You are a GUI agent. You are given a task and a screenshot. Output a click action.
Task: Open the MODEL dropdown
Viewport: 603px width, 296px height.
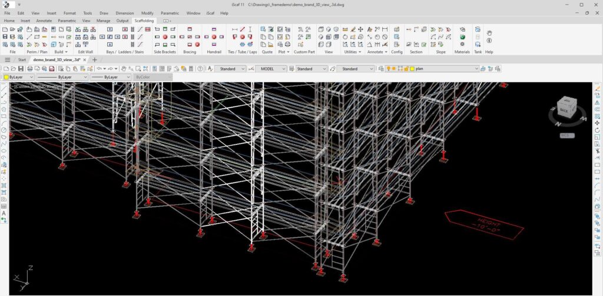[283, 69]
